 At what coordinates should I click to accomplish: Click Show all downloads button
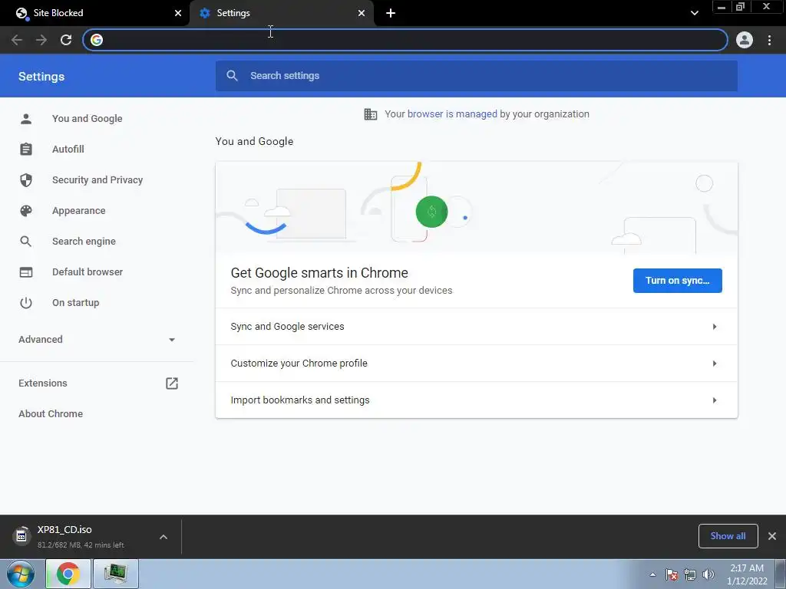click(x=728, y=536)
